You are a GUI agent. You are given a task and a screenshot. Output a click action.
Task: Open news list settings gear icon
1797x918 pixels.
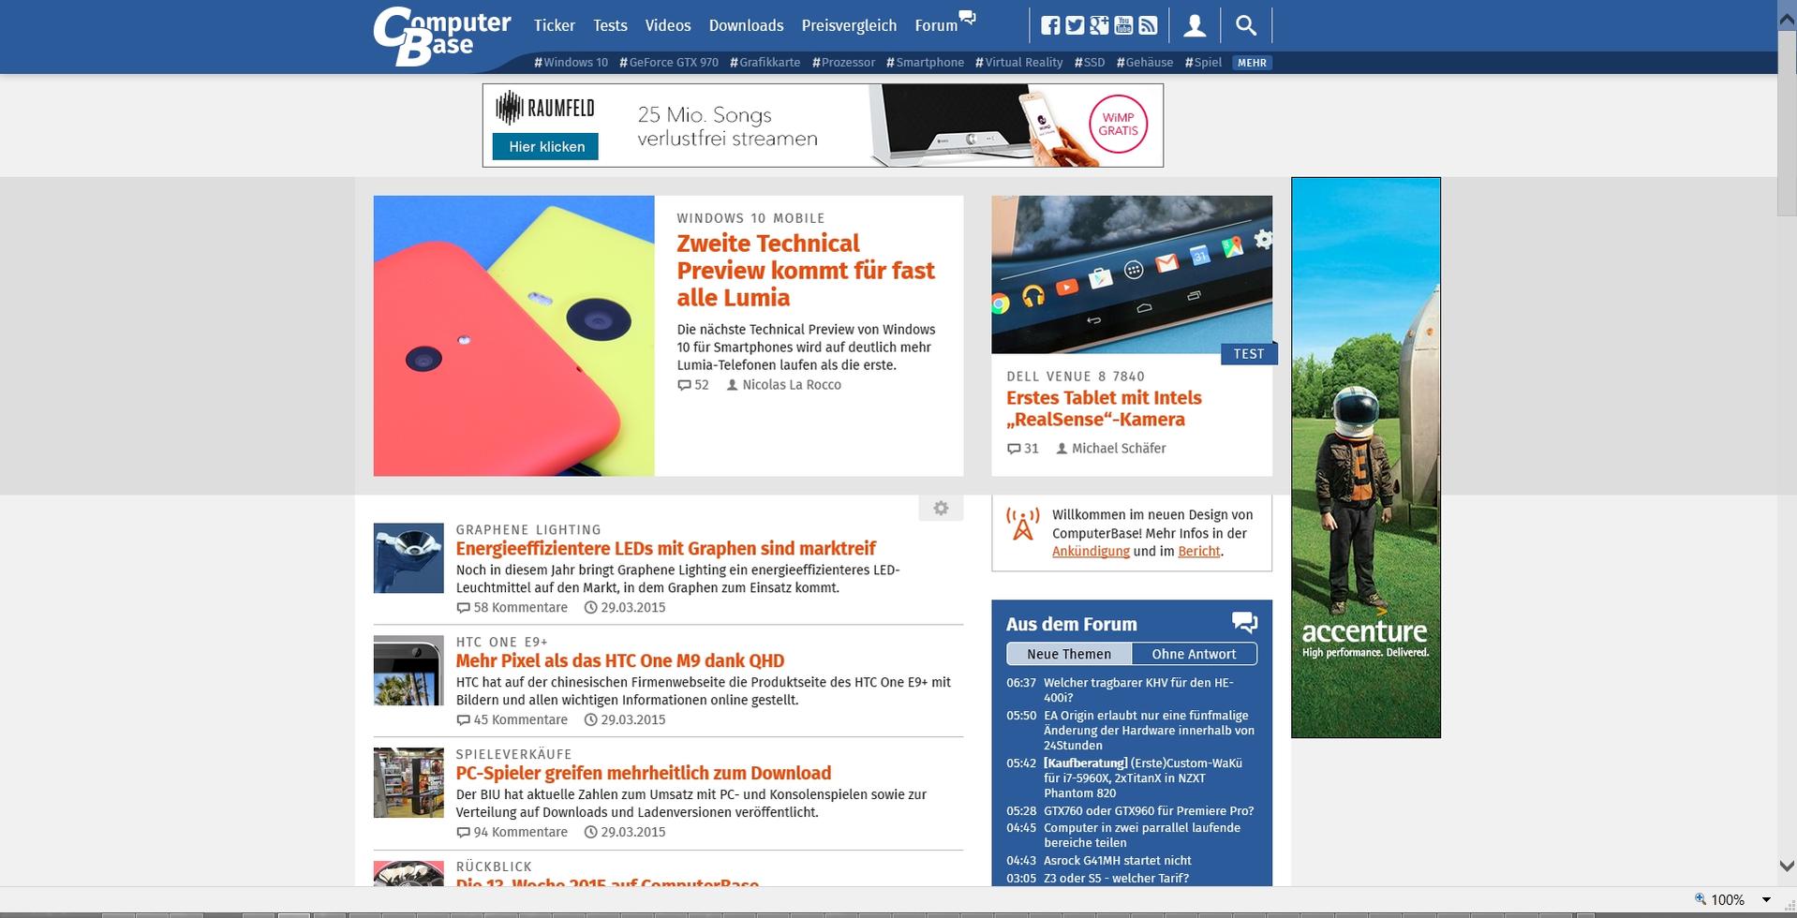(941, 508)
